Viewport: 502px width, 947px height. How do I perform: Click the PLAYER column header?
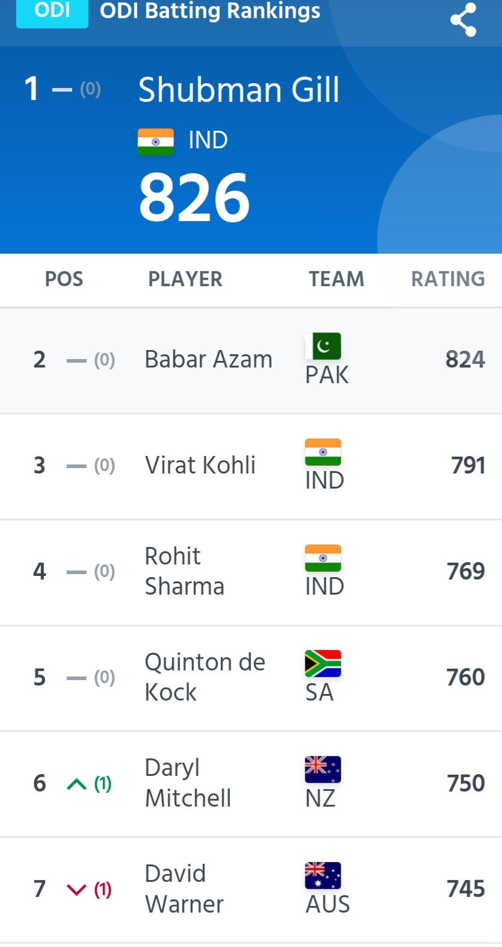tap(185, 279)
